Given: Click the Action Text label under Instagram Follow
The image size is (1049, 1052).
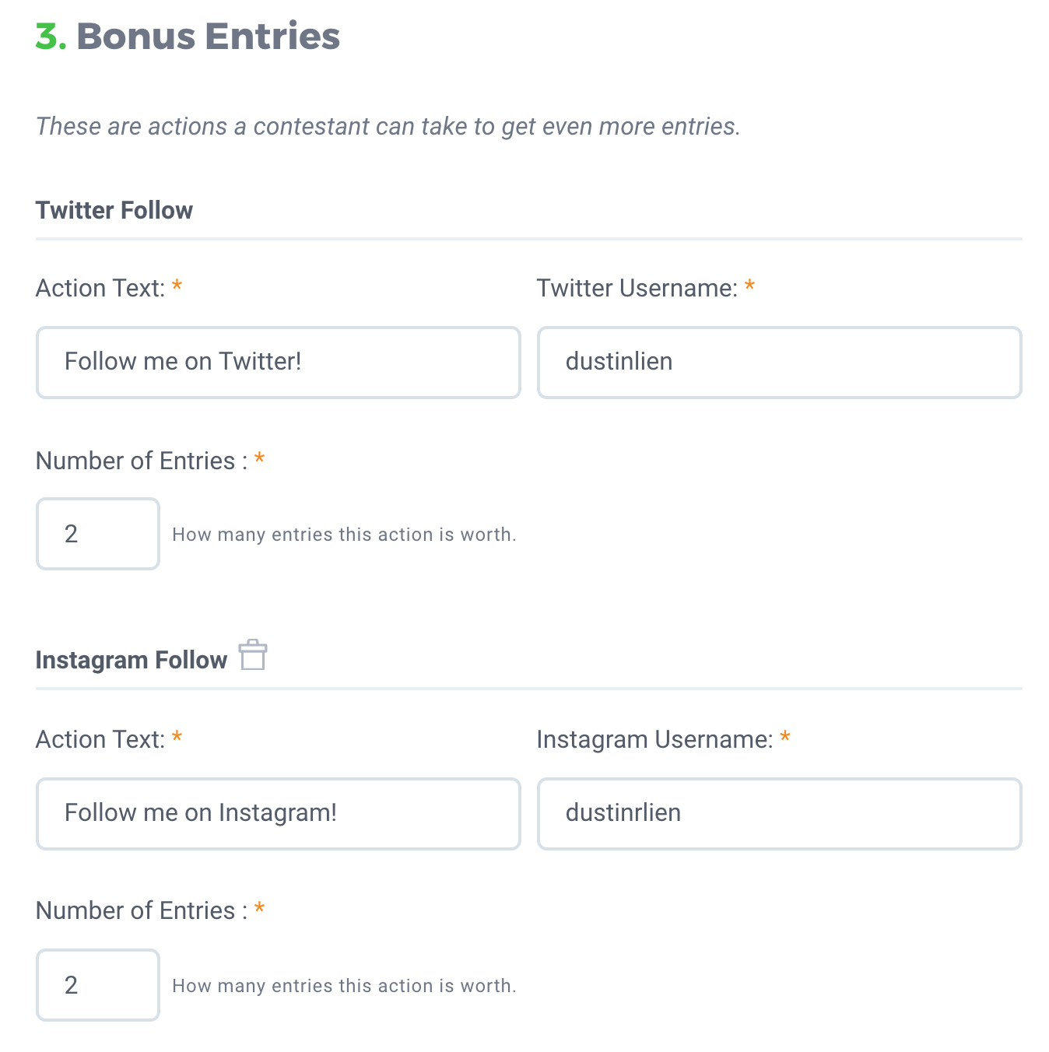Looking at the screenshot, I should 100,739.
